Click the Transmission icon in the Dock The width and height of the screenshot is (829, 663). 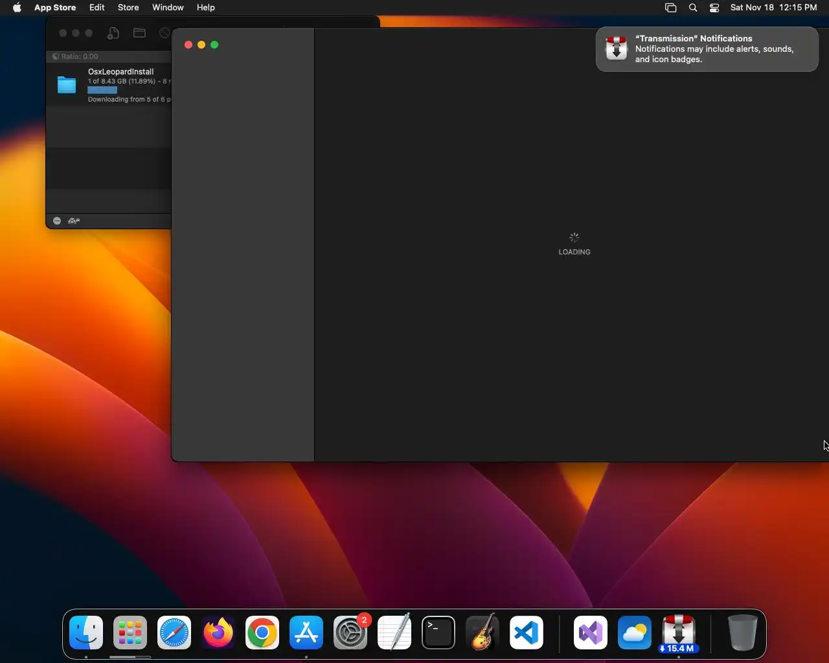[x=679, y=633]
